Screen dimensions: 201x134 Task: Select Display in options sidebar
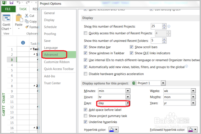tap(49, 20)
